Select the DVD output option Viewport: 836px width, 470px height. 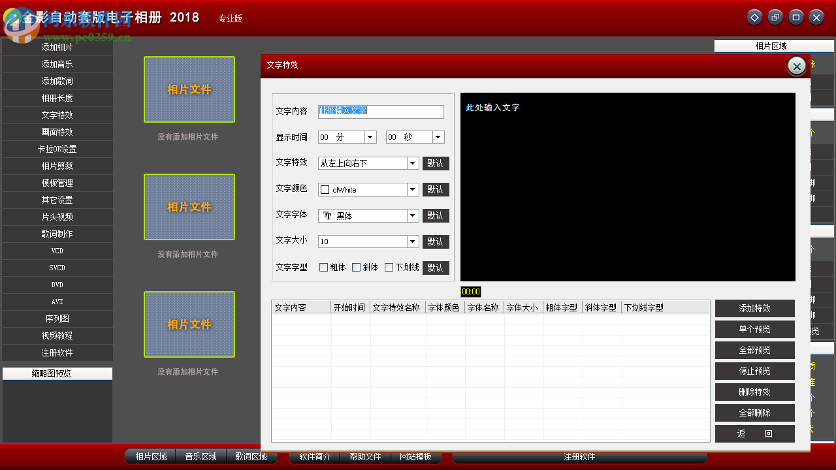tap(57, 285)
